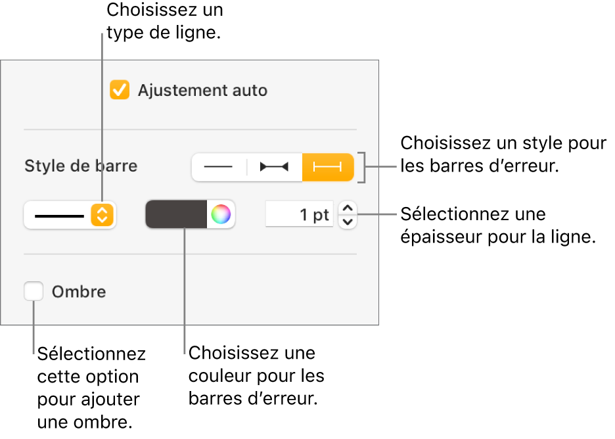Viewport: 615px width, 439px height.
Task: Click the 1 pt thickness field
Action: click(299, 215)
